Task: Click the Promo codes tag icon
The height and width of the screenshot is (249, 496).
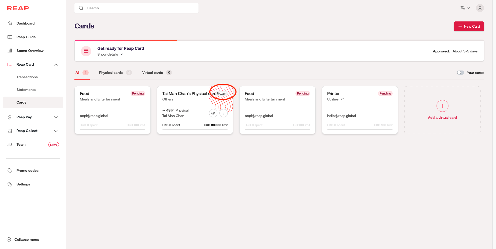Action: click(x=10, y=170)
